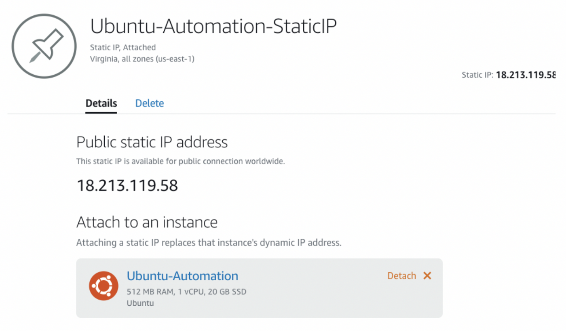Click the Virginia us-east-1 region text
566x336 pixels.
[x=142, y=59]
